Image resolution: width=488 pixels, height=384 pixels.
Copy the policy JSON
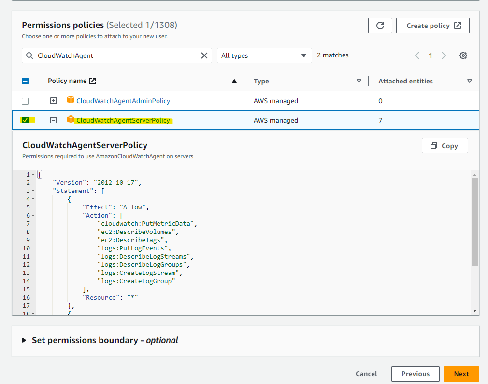click(x=445, y=146)
